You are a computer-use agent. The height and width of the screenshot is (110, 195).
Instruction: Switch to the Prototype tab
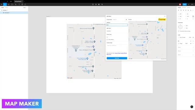[x=184, y=7]
